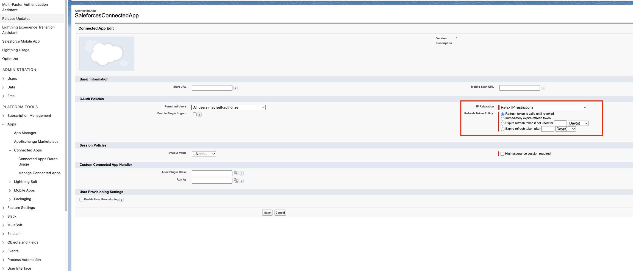Viewport: 633px width, 271px height.
Task: Click the Save button
Action: [267, 213]
